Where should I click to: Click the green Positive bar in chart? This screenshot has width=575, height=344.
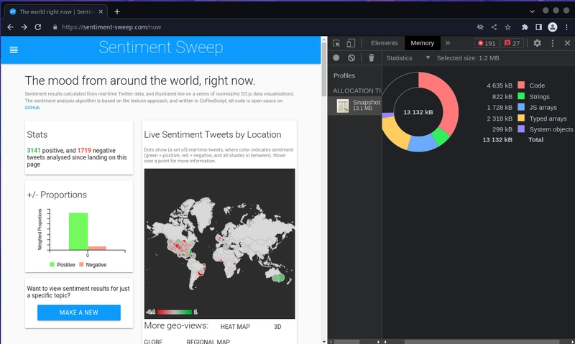78,231
